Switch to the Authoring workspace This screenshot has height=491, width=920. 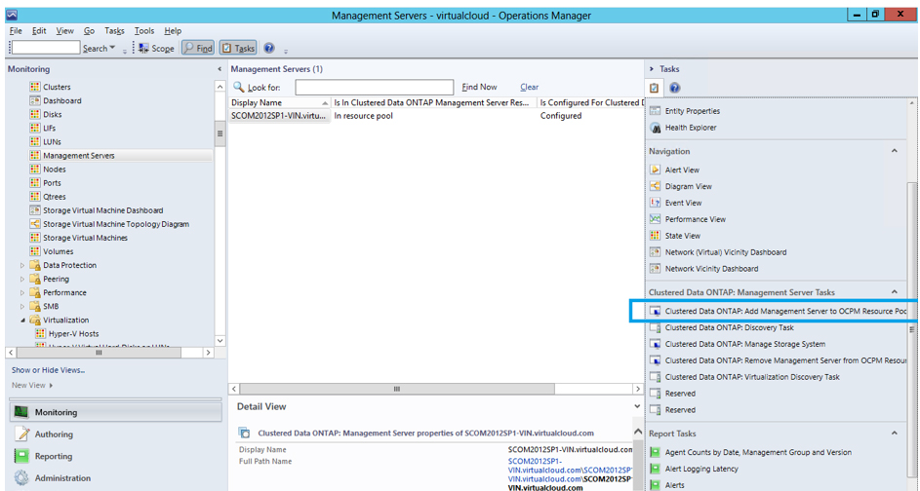(x=54, y=434)
